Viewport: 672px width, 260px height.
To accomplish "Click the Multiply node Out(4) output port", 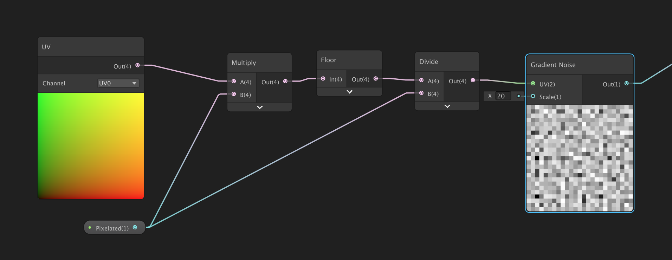I will click(285, 82).
